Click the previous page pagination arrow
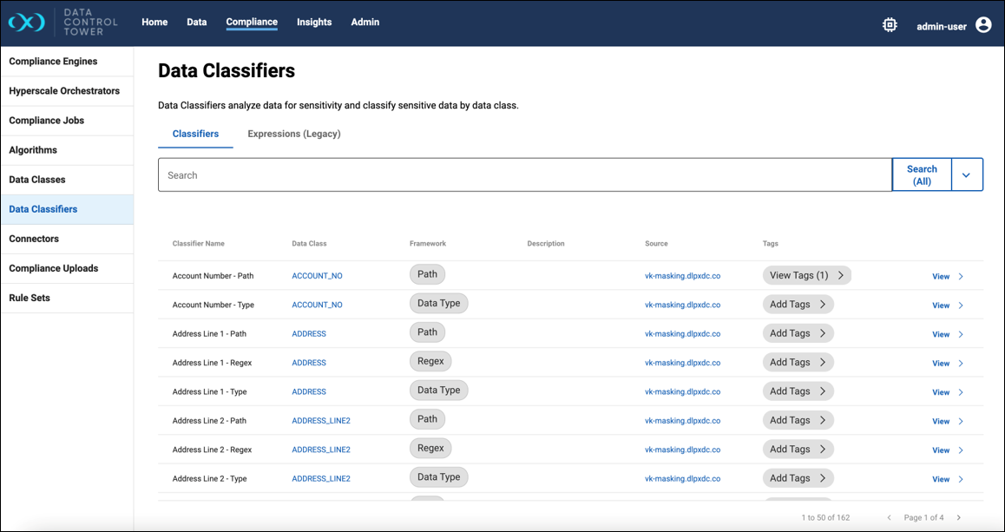 [x=889, y=517]
